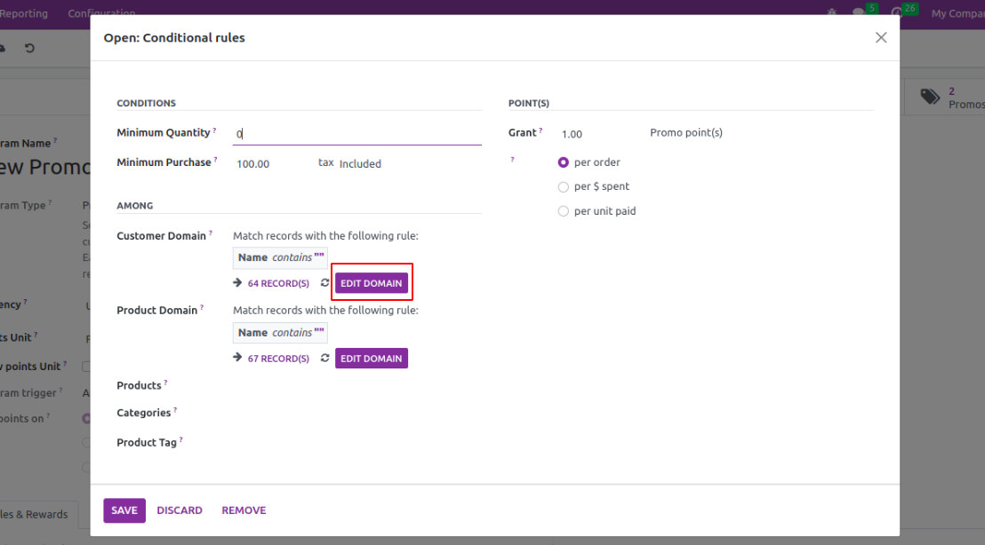Image resolution: width=985 pixels, height=545 pixels.
Task: Choose the "per unit paid" radio option
Action: pos(563,211)
